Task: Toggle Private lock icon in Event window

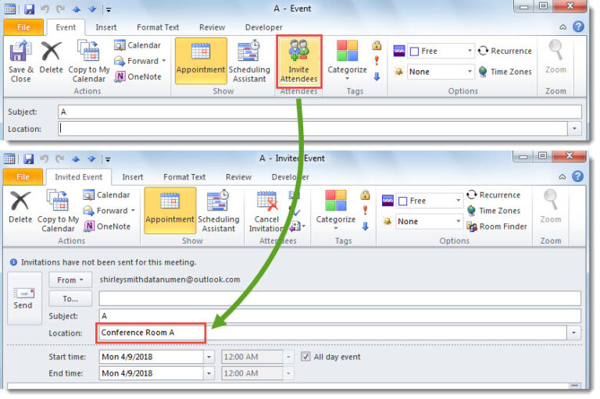Action: point(377,45)
